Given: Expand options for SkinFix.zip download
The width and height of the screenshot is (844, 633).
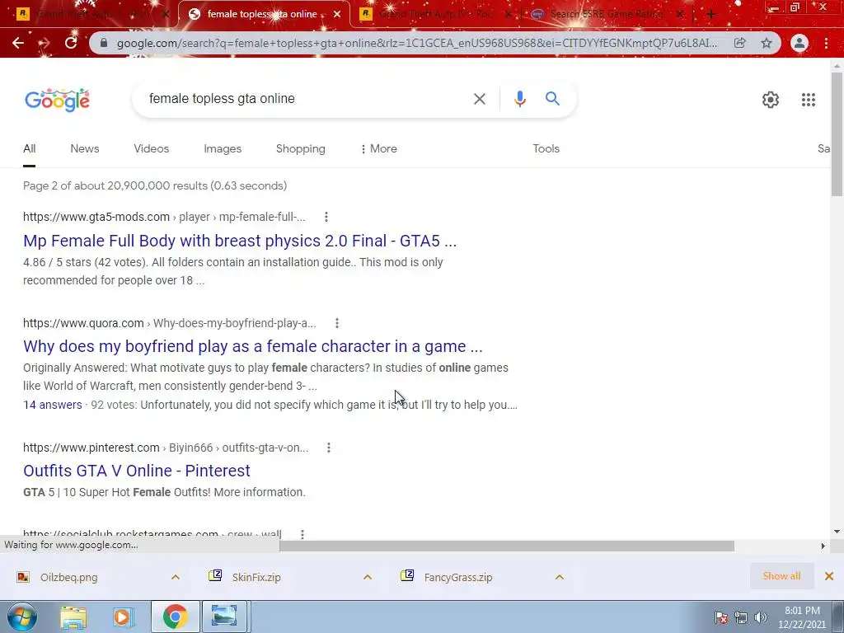Looking at the screenshot, I should pos(368,577).
